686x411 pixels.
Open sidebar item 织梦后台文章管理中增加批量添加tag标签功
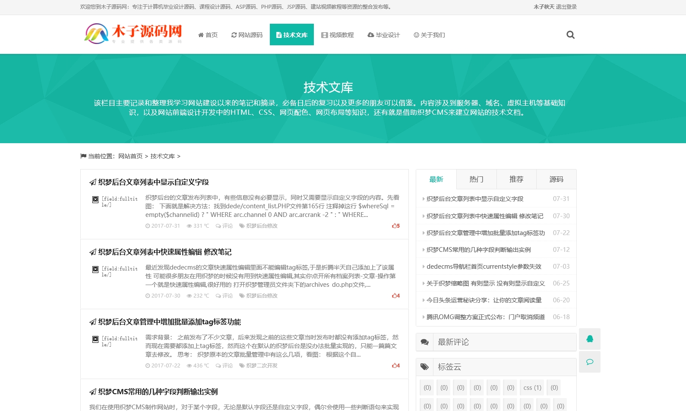pyautogui.click(x=486, y=233)
